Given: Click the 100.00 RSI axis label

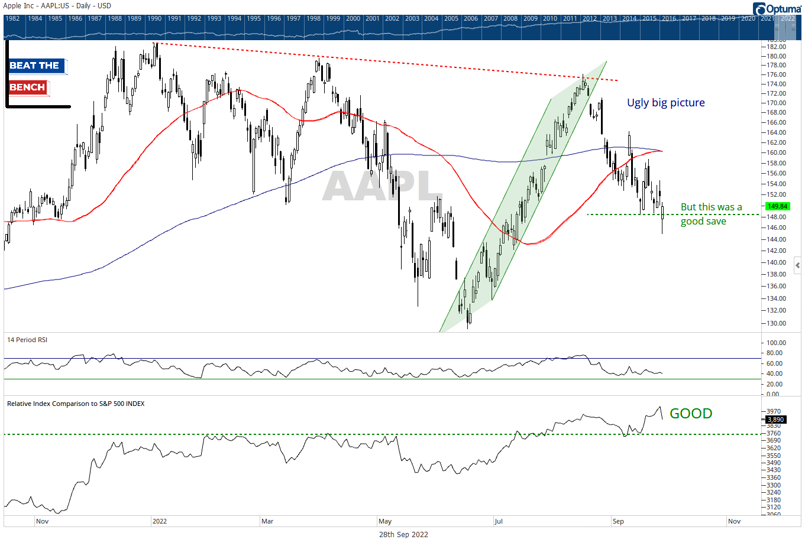Looking at the screenshot, I should (776, 343).
